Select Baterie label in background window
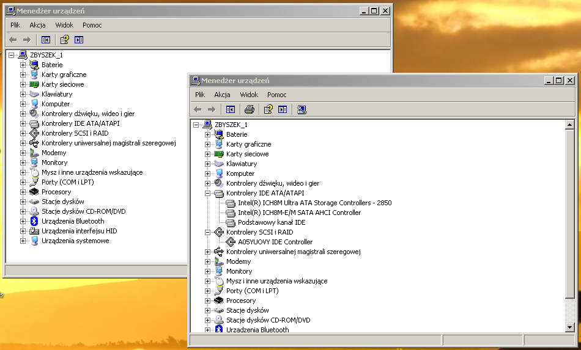Image resolution: width=581 pixels, height=350 pixels. click(x=52, y=65)
